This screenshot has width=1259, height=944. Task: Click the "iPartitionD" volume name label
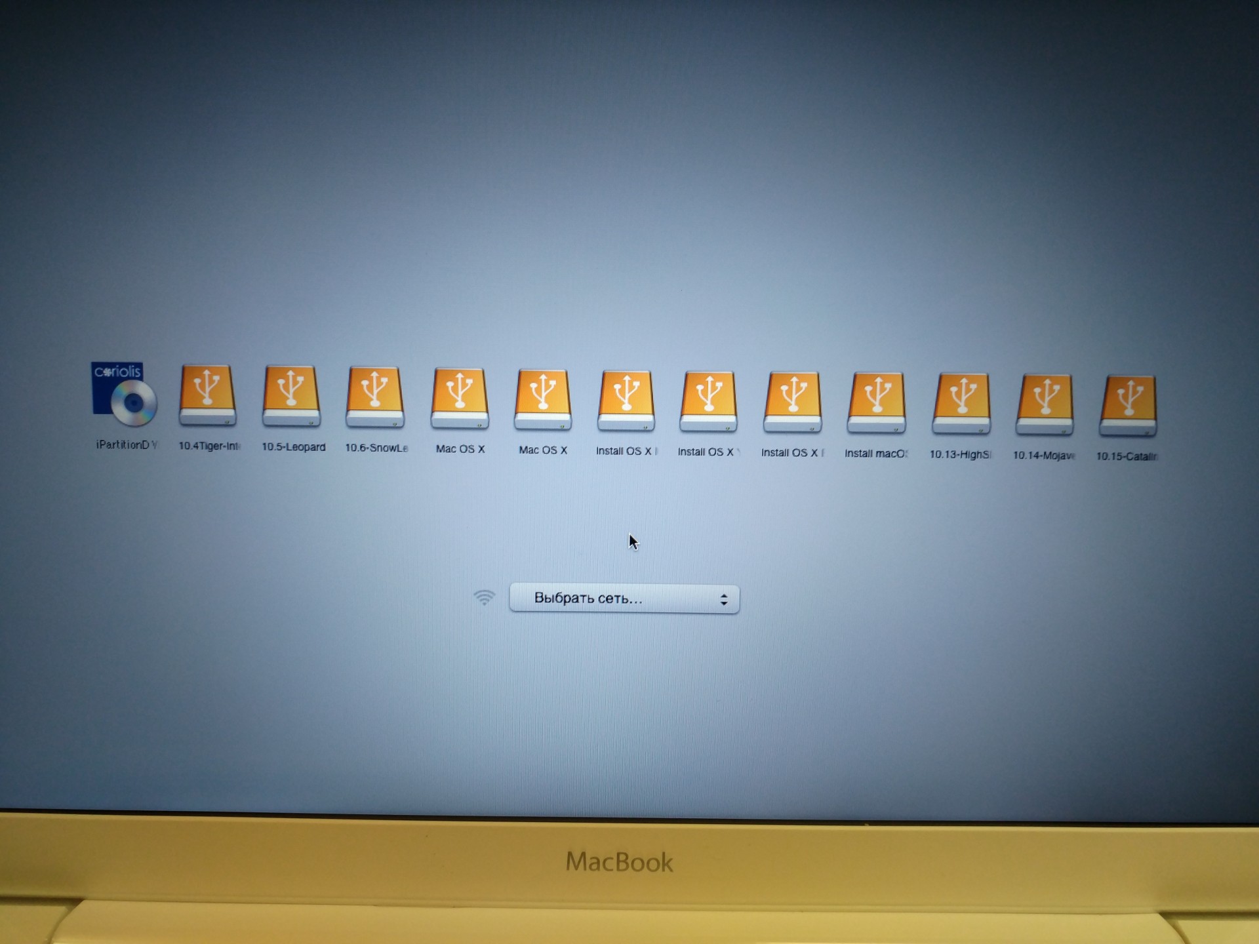tap(126, 444)
